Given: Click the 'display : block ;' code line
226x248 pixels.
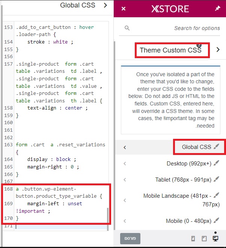Looking at the screenshot, I should (51, 159).
